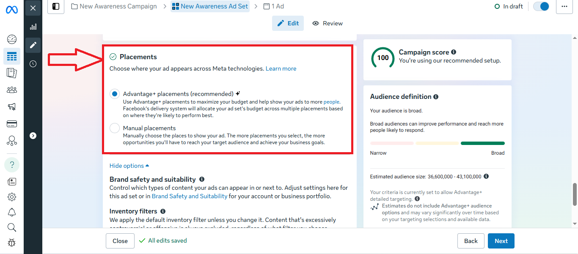Select Advantage+ placements radio button
This screenshot has height=254, width=578.
point(115,94)
